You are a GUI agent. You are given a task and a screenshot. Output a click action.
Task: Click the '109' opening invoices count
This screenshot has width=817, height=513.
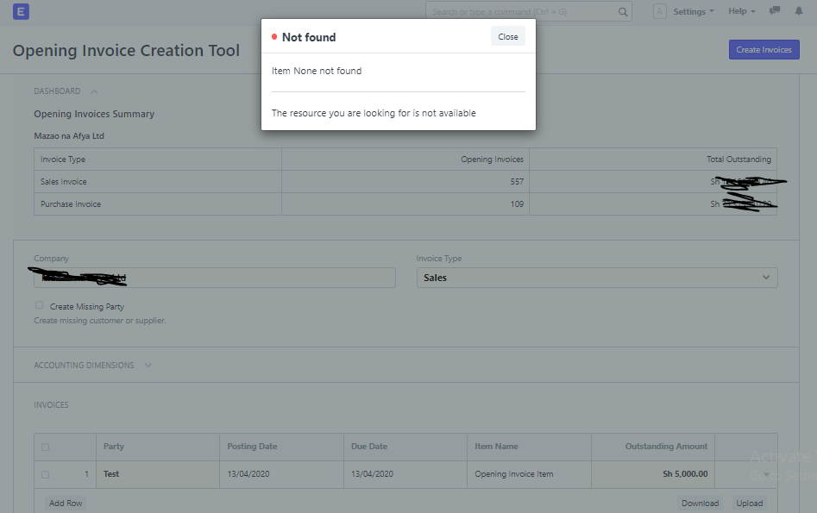point(517,204)
